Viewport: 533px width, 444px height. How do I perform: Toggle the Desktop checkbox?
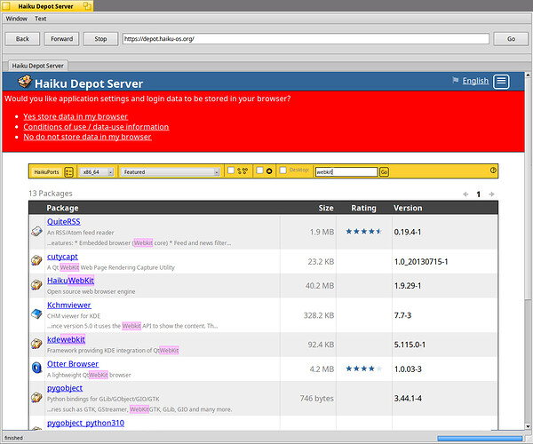pyautogui.click(x=282, y=170)
